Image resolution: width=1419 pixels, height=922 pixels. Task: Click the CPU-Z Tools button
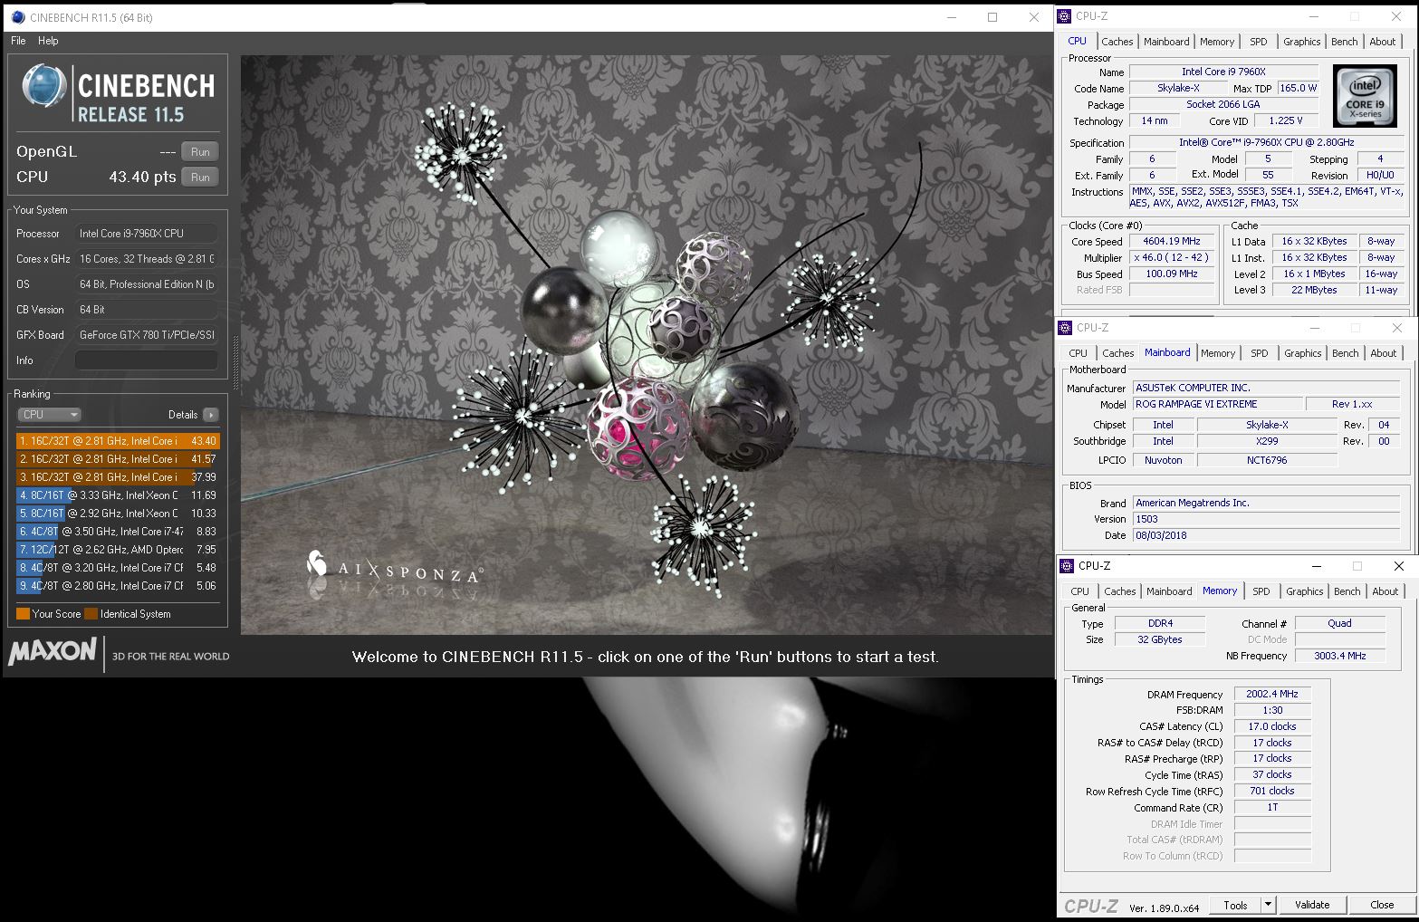coord(1236,905)
